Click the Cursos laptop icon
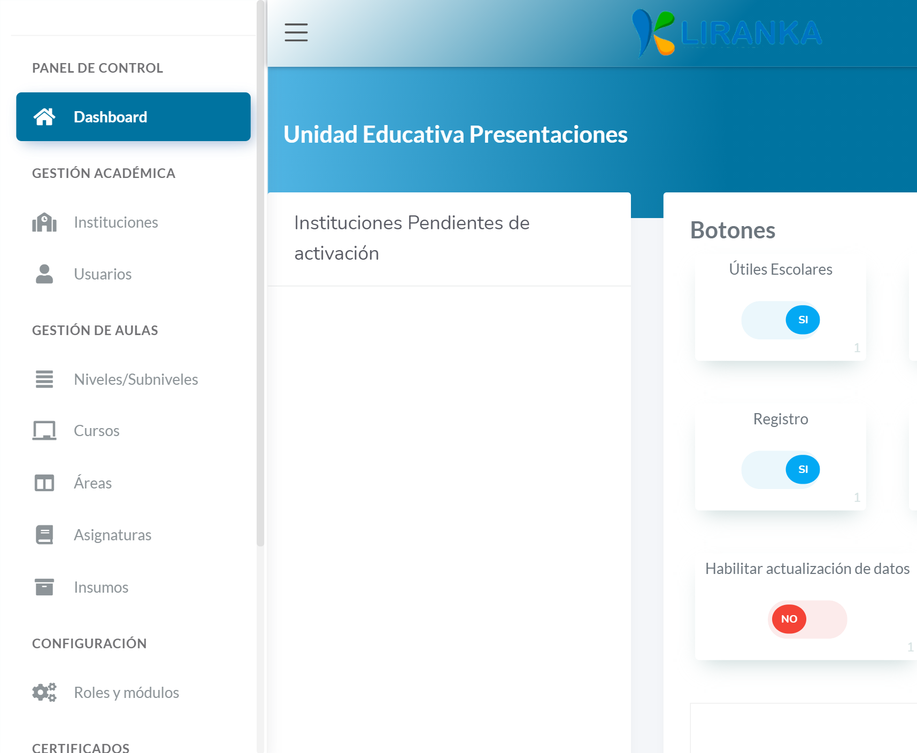 (x=45, y=430)
